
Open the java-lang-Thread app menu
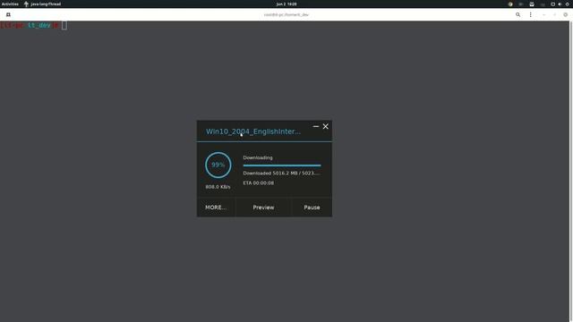[x=42, y=4]
